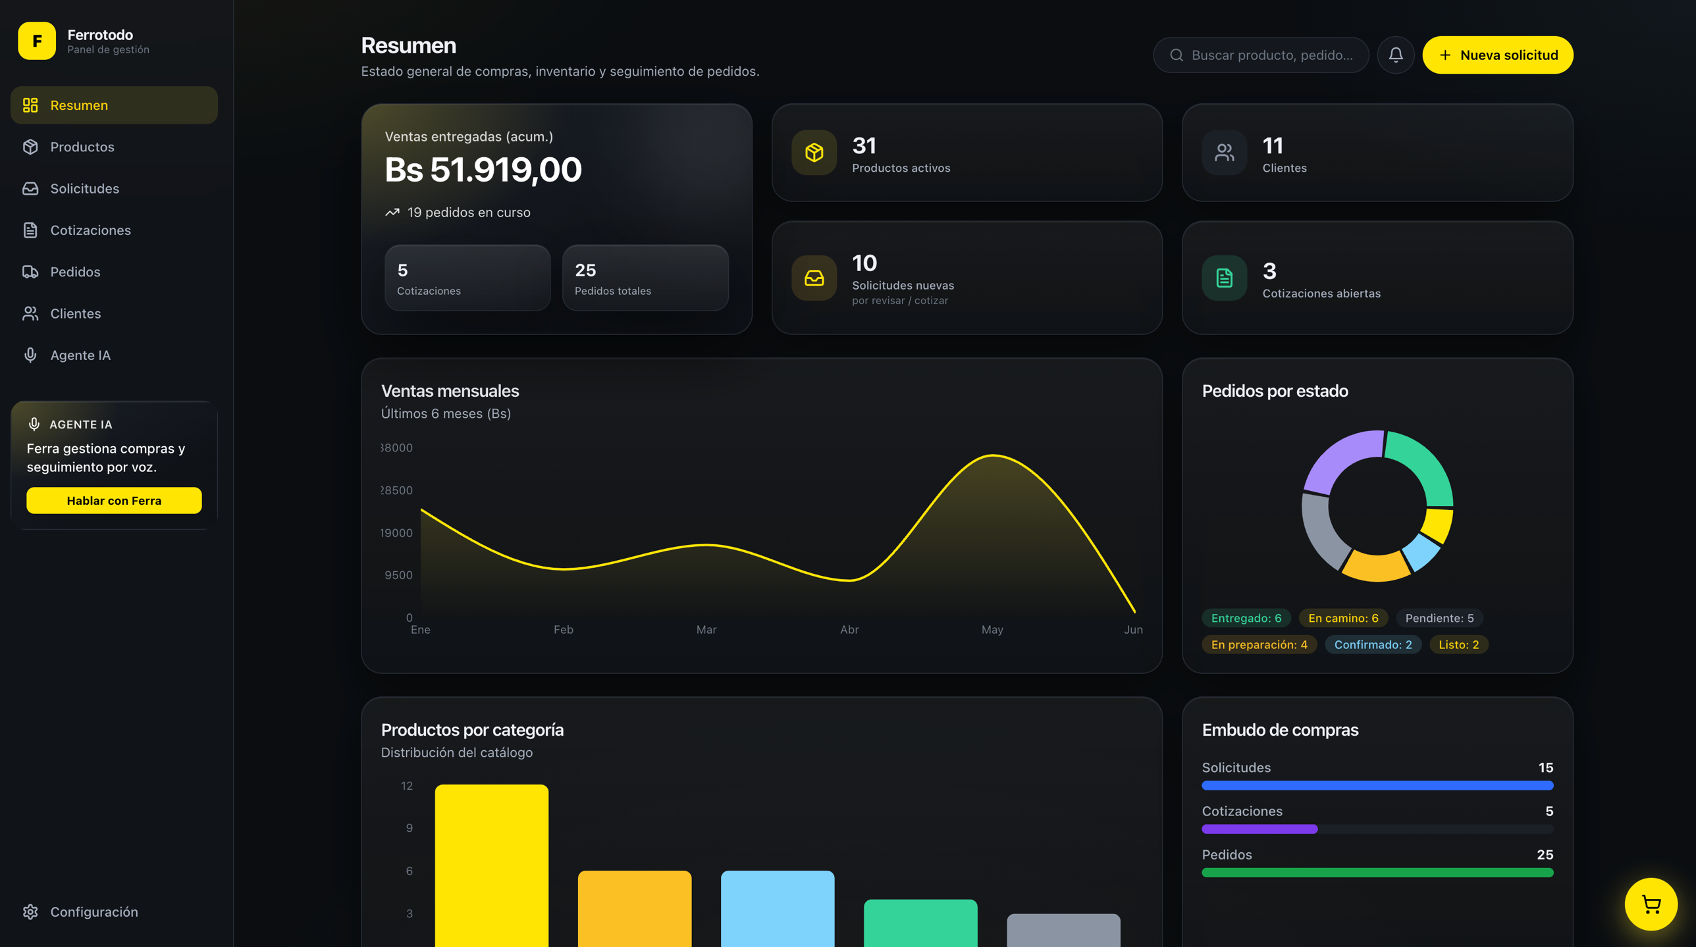Image resolution: width=1696 pixels, height=947 pixels.
Task: Click the Cotizaciones funnel progress bar
Action: (1377, 829)
